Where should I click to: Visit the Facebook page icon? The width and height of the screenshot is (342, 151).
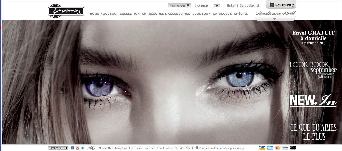coord(72,148)
